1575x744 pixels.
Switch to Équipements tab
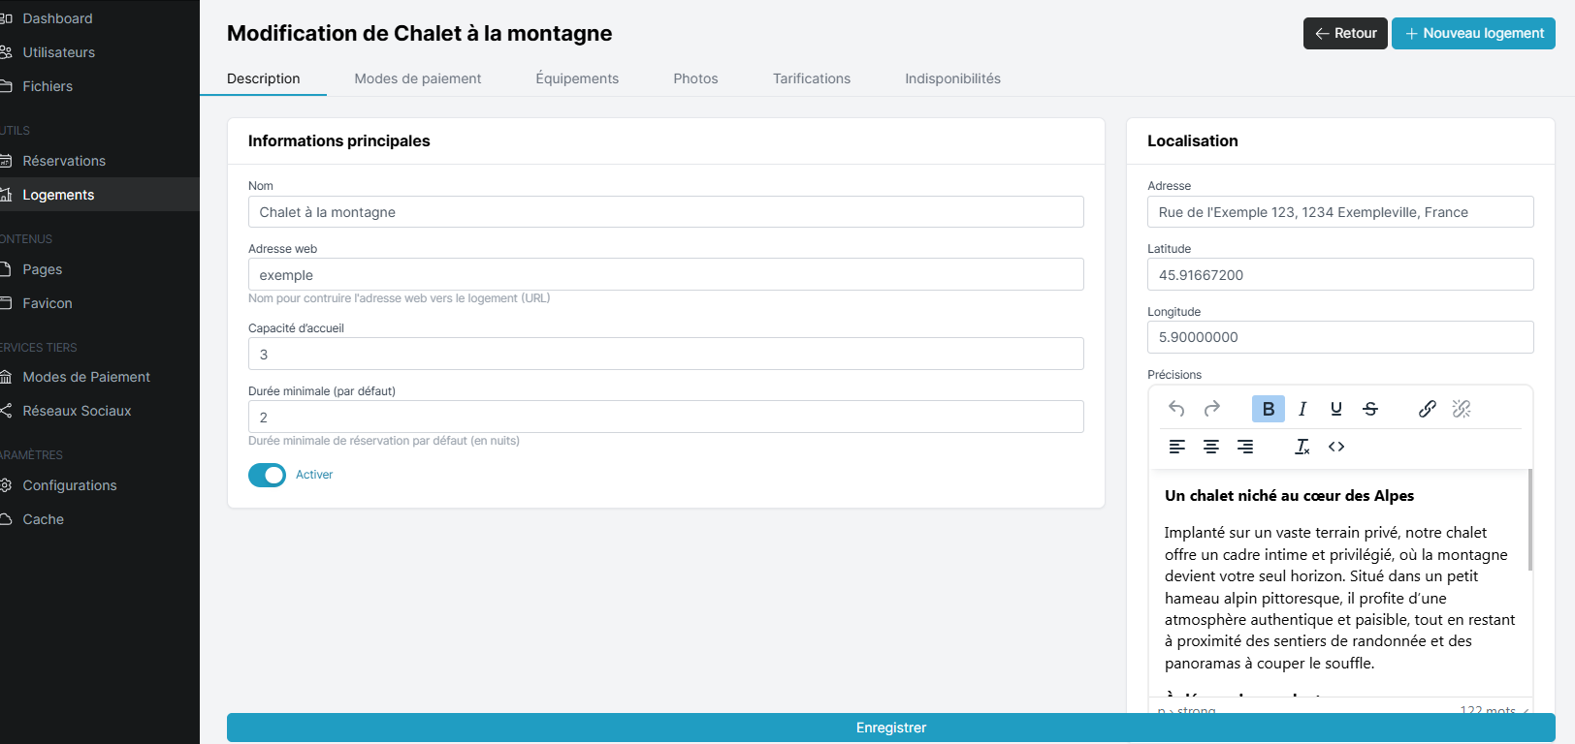click(x=577, y=78)
